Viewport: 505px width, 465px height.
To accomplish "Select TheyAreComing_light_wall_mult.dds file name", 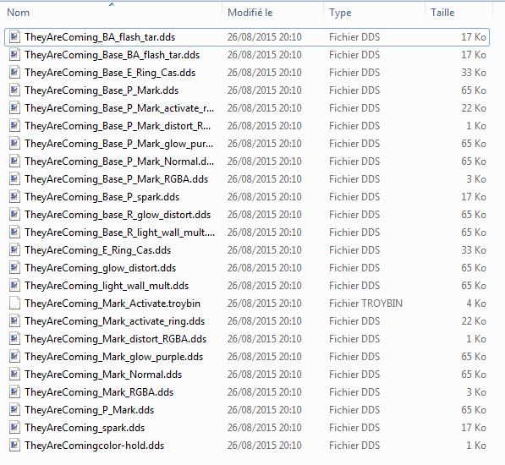I will pos(107,286).
